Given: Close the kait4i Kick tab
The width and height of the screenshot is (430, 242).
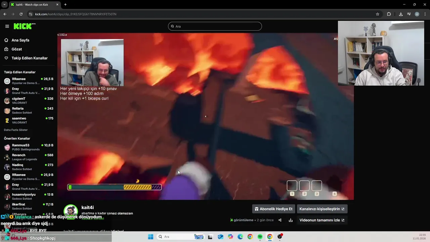Looking at the screenshot, I should click(x=57, y=4).
